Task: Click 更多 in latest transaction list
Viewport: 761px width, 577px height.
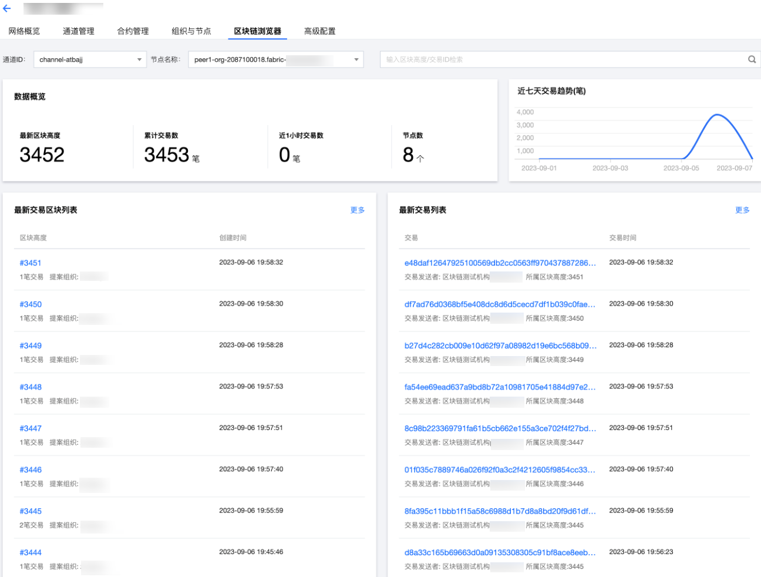Action: (742, 210)
